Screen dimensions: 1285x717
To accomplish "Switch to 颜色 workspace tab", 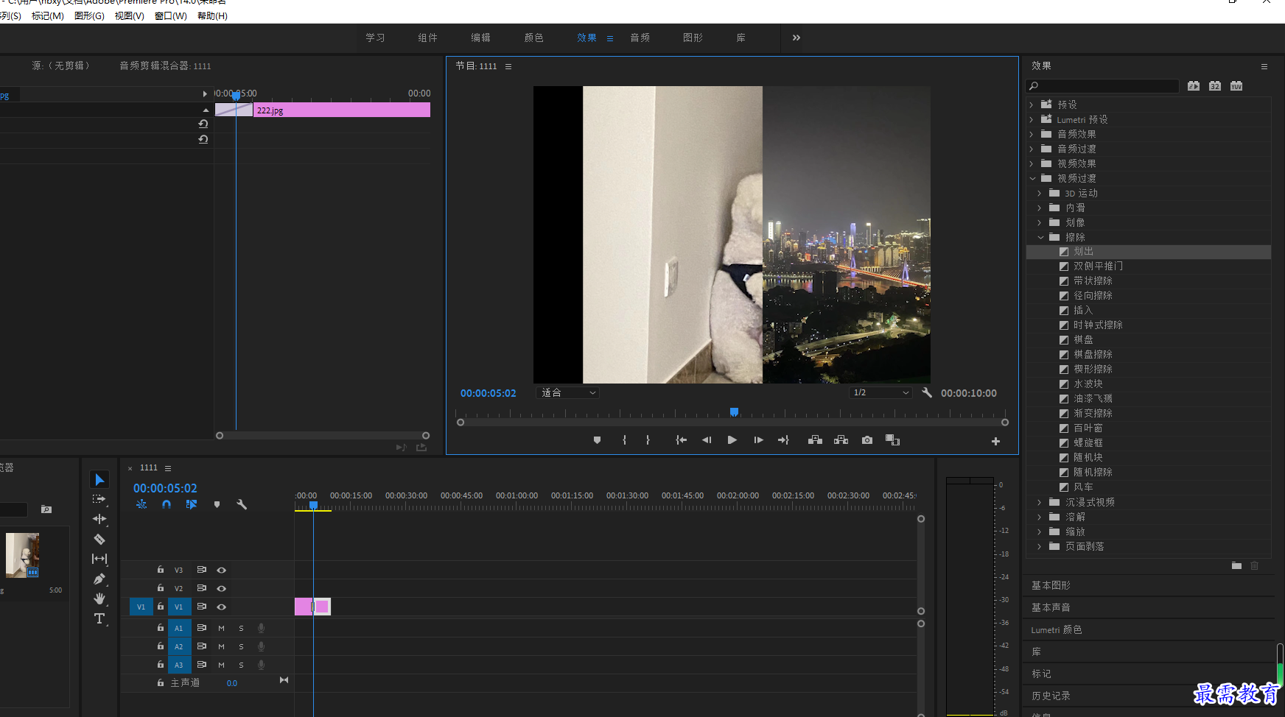I will click(x=533, y=38).
